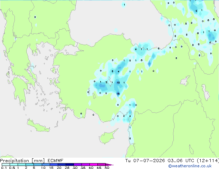The width and height of the screenshot is (219, 169).
Task: Open the weatheronline.co.uk copyright link
Action: 190,166
